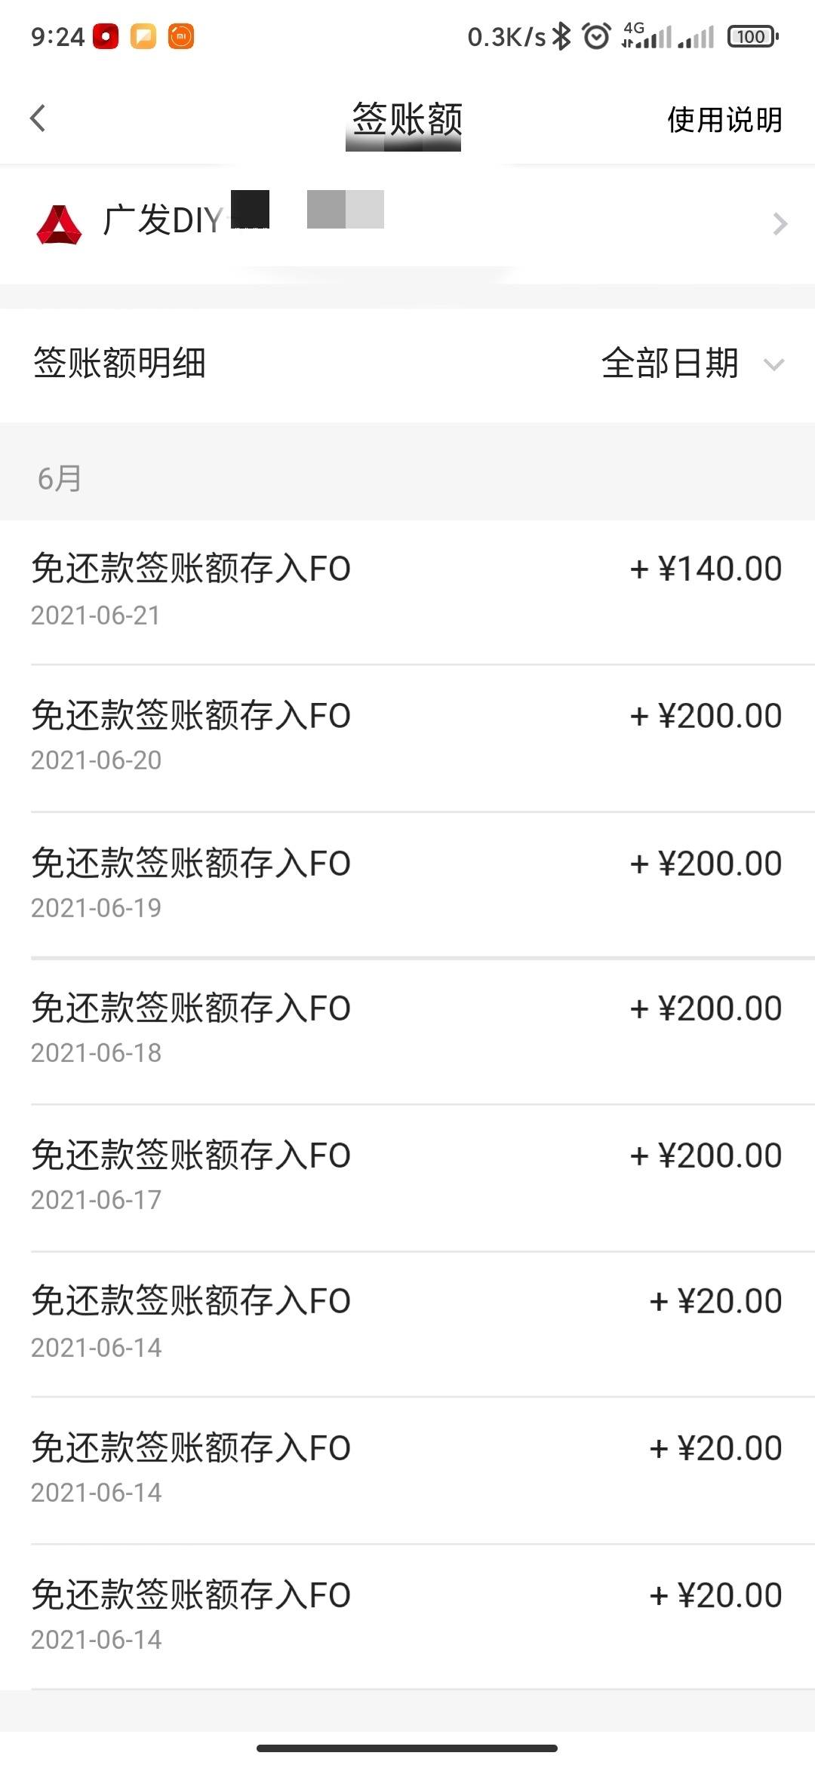Select the 2021-06-18 签账额 record
815x1765 pixels.
407,1031
